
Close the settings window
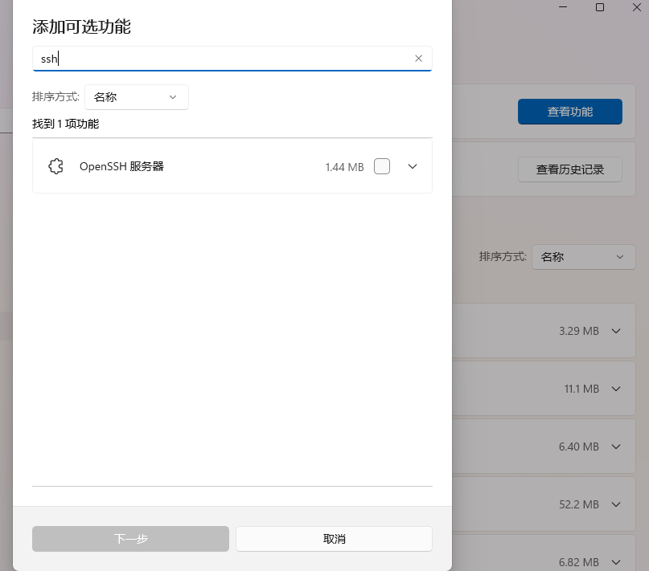point(637,7)
